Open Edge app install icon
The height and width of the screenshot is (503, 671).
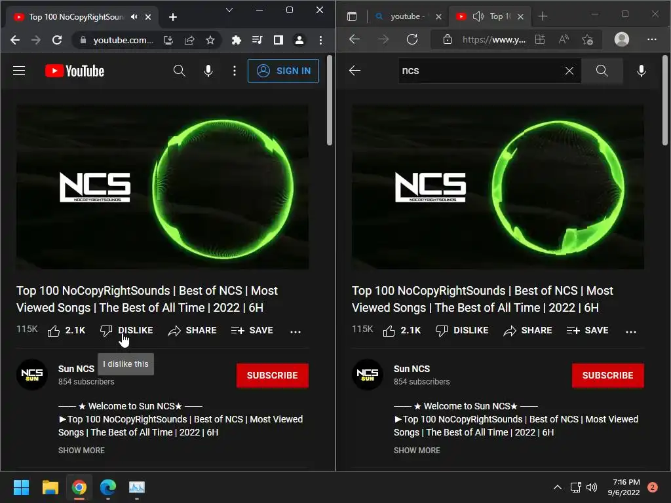(540, 39)
